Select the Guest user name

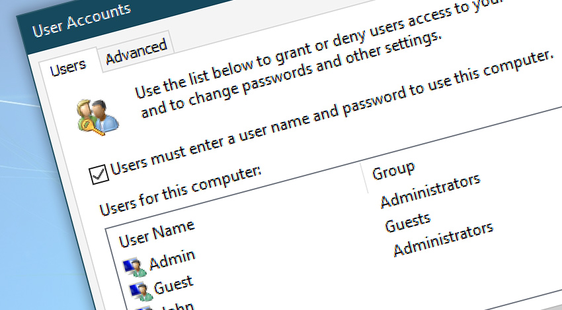pyautogui.click(x=173, y=285)
